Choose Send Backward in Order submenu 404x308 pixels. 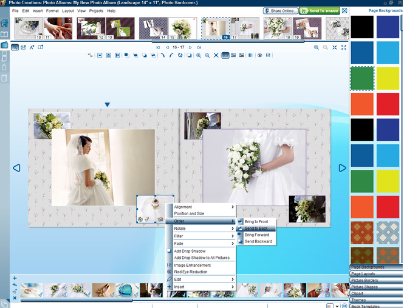tap(256, 241)
